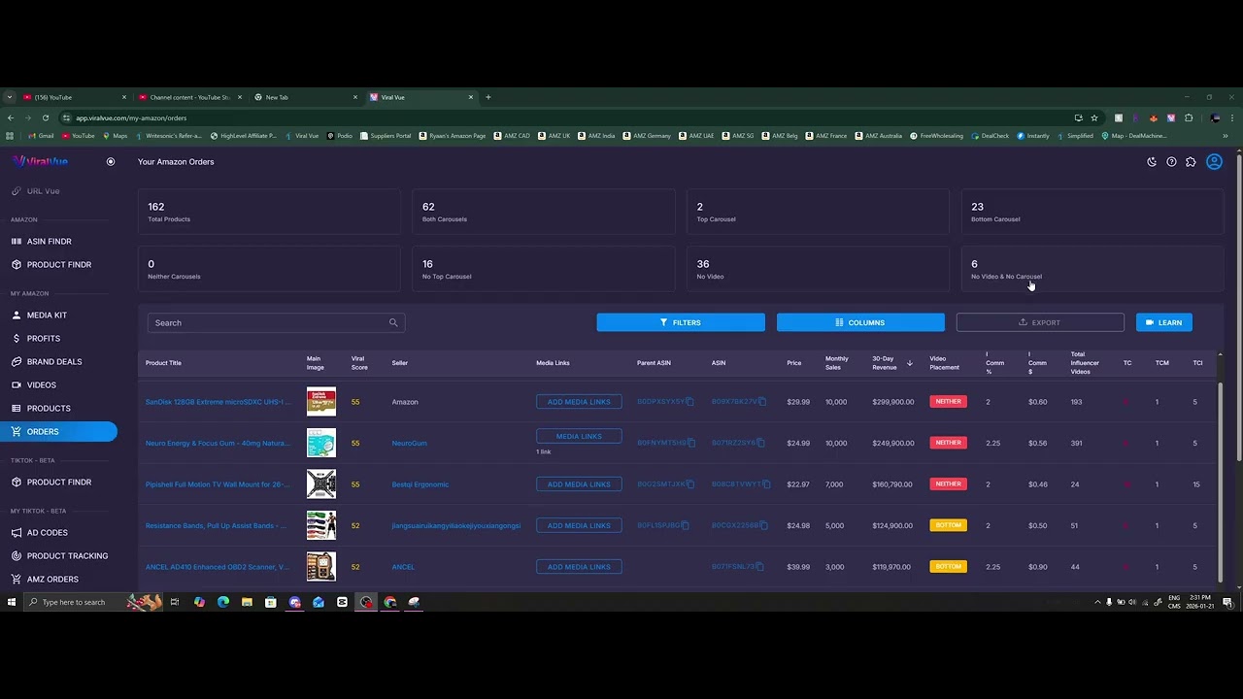Select the Both Carousels stat card
This screenshot has height=699, width=1243.
(543, 212)
